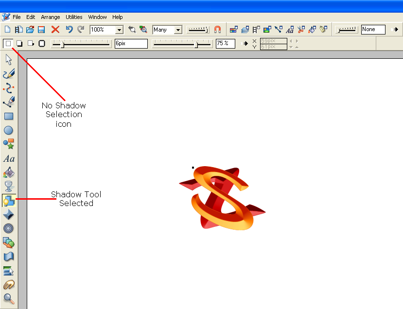Open the fill gallery paint bucket icon
The width and height of the screenshot is (403, 309).
click(312, 30)
